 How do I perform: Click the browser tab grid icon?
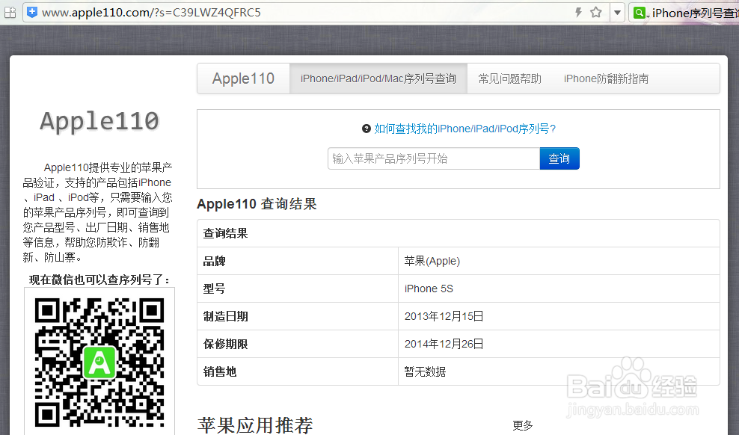click(10, 13)
